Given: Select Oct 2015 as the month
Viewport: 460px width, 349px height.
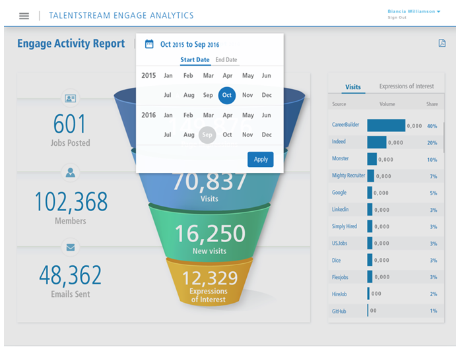Looking at the screenshot, I should [x=227, y=95].
